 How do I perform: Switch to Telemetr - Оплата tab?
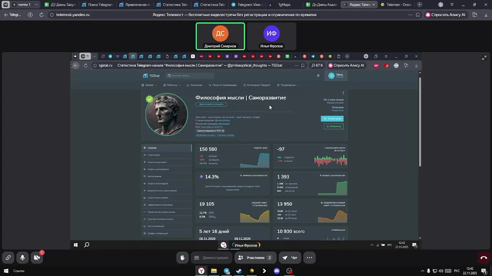click(396, 5)
